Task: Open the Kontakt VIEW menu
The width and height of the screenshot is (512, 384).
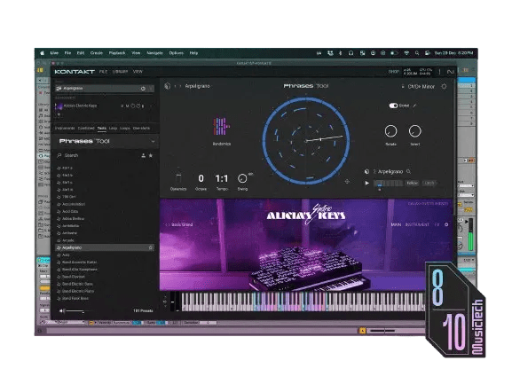Action: 138,72
